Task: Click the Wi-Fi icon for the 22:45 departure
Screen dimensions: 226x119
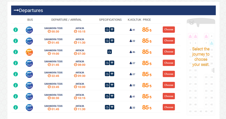Action: coord(112,74)
